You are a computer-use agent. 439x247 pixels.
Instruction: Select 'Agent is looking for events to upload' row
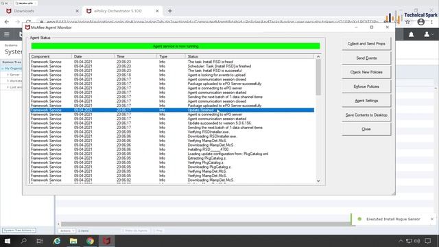[x=172, y=75]
